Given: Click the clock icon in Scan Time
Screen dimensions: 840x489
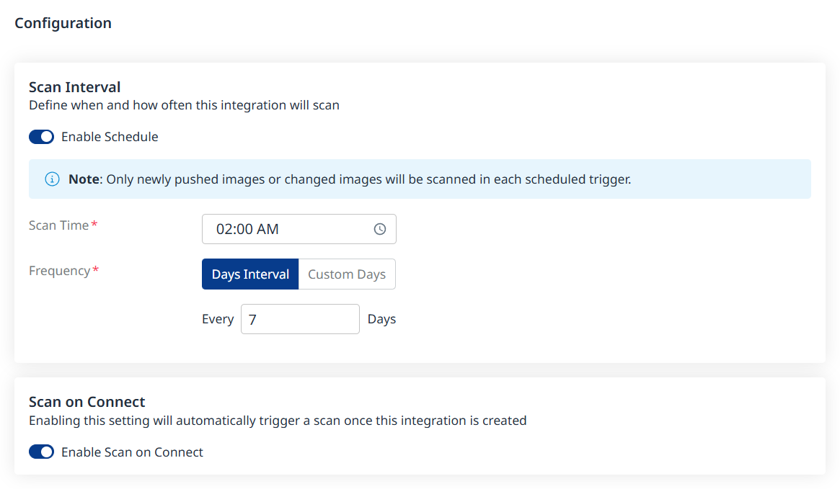Looking at the screenshot, I should click(x=380, y=229).
